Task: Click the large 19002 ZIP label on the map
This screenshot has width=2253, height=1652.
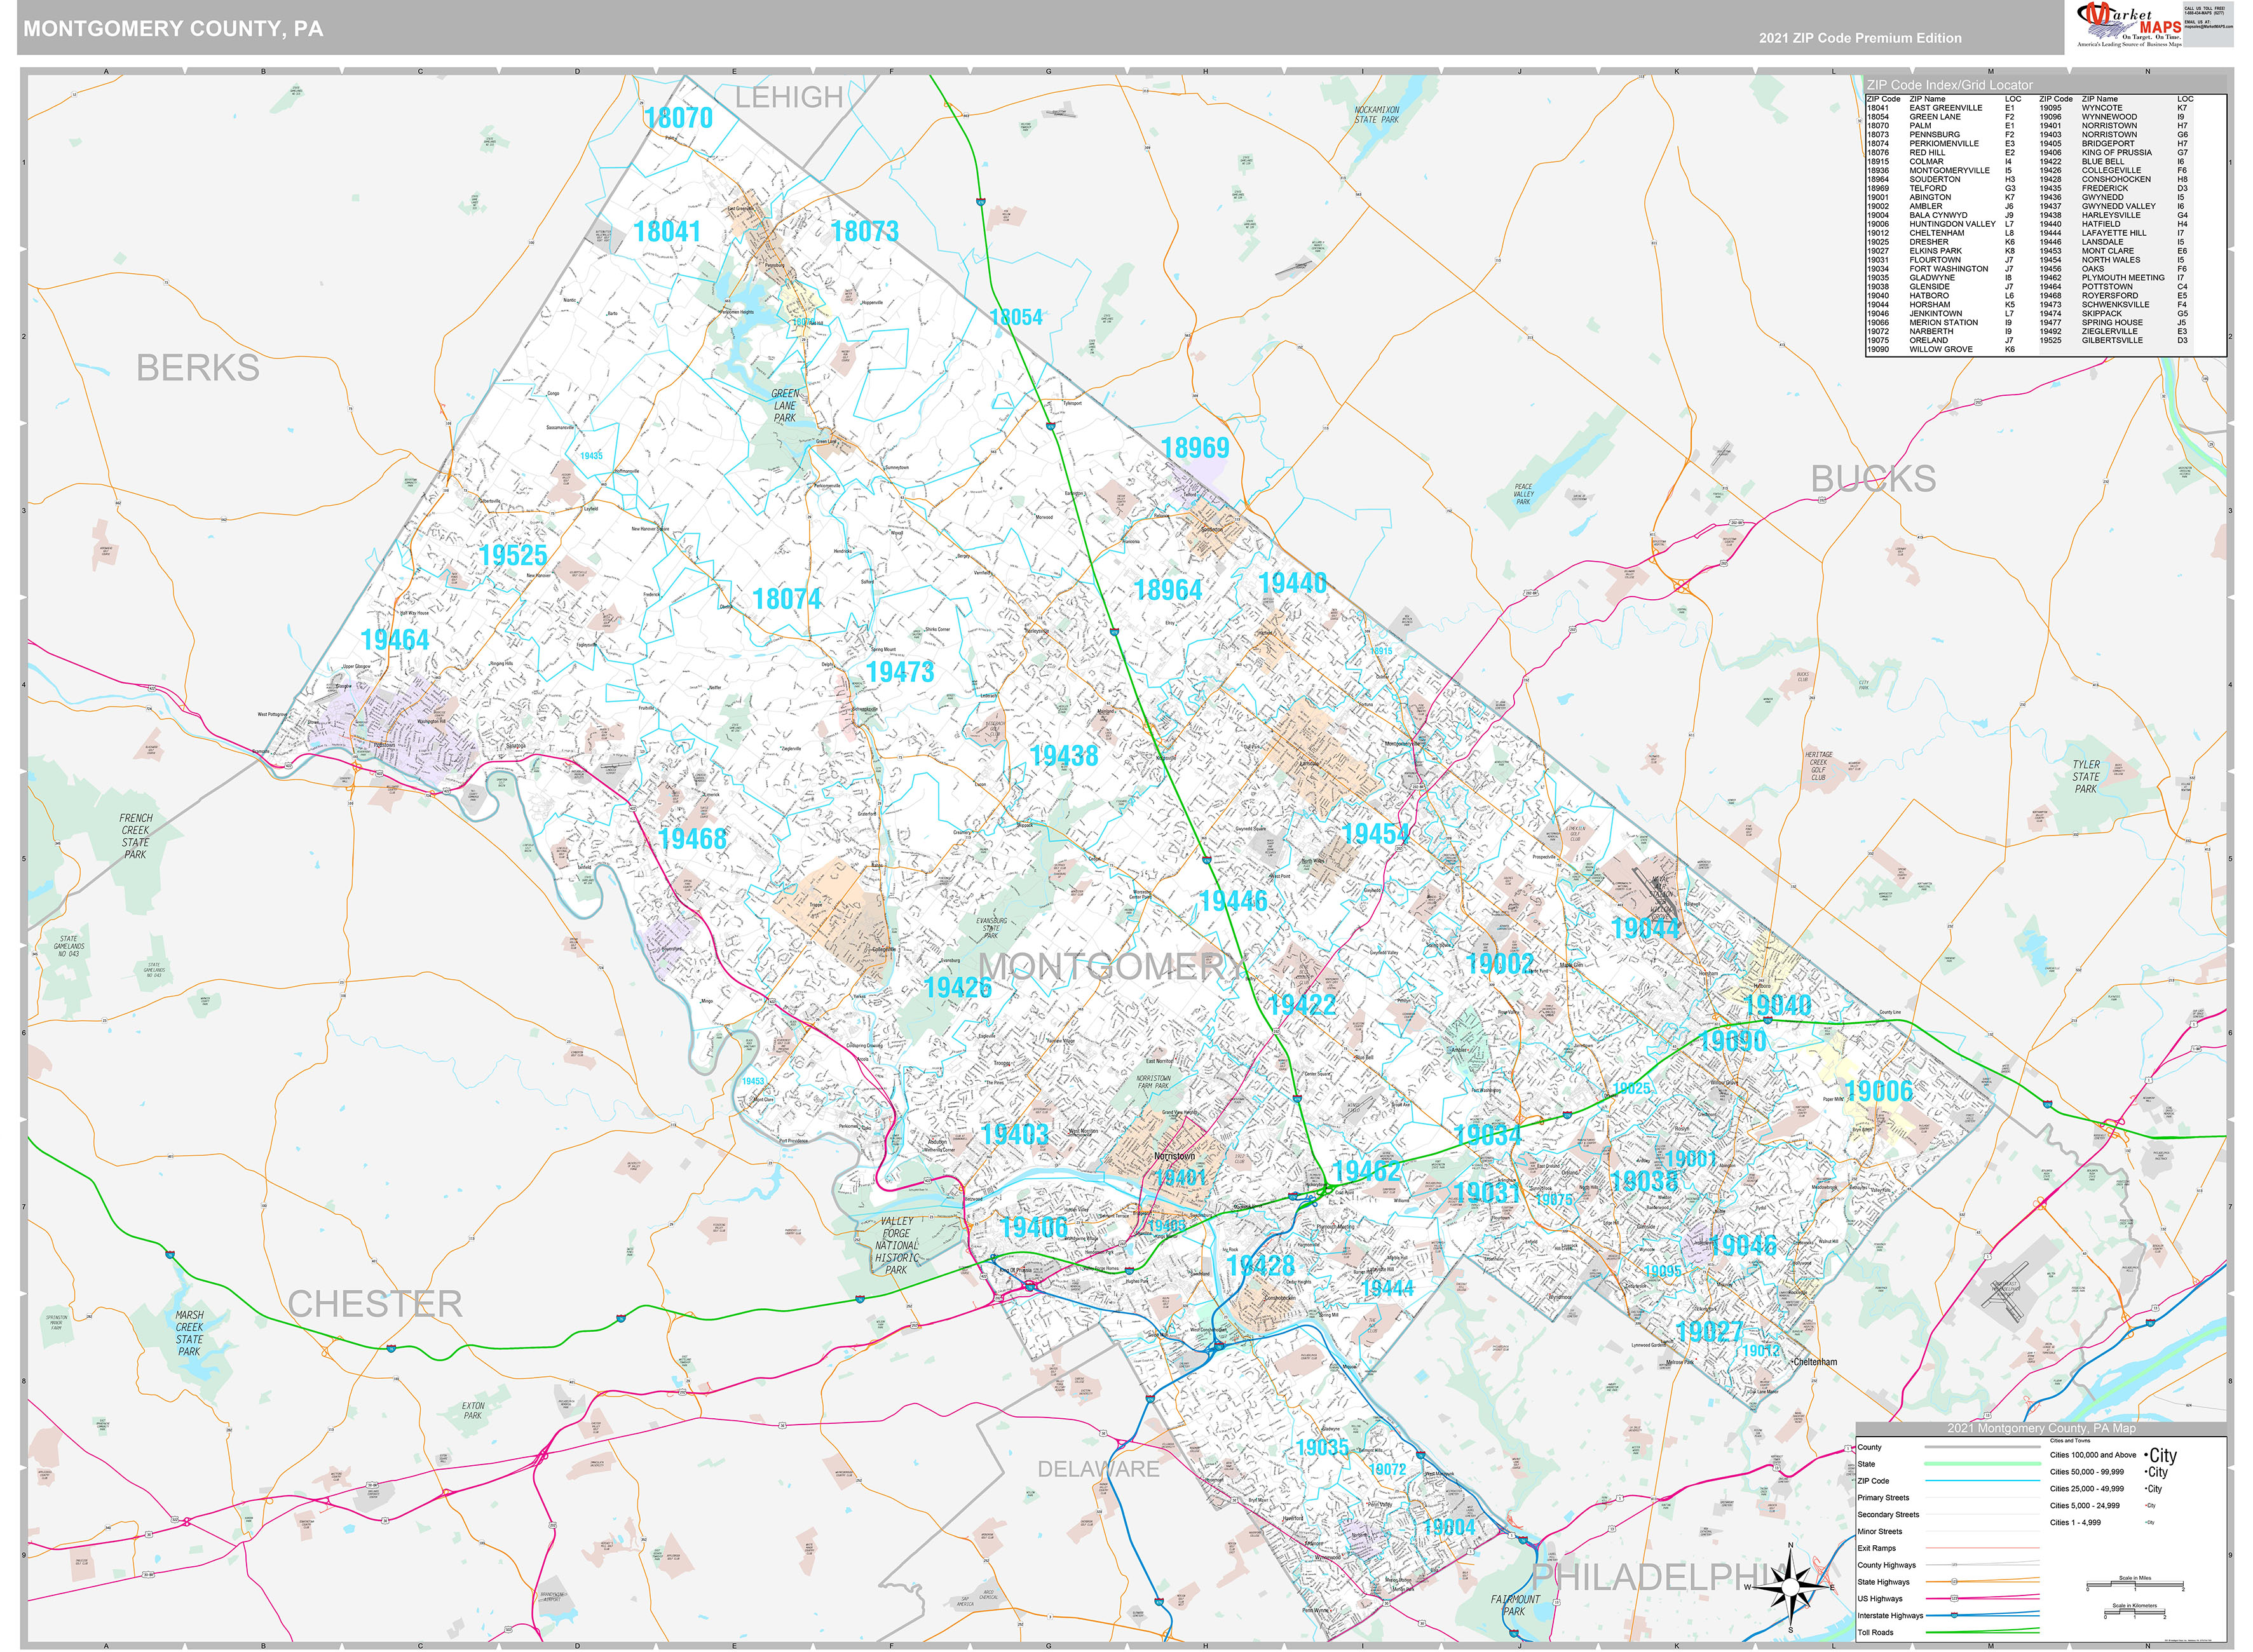Action: (x=1500, y=964)
